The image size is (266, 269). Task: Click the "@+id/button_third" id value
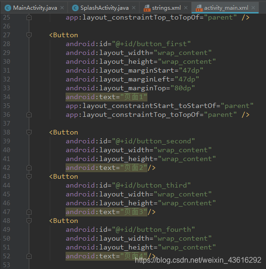pyautogui.click(x=151, y=185)
